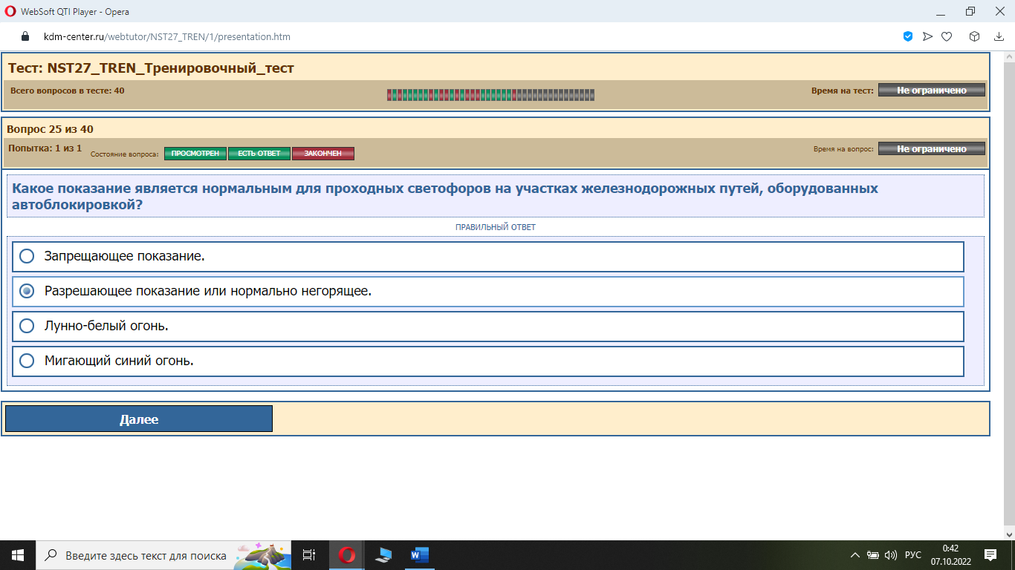Viewport: 1015px width, 570px height.
Task: Add page to bookmarks heart icon
Action: [x=947, y=36]
